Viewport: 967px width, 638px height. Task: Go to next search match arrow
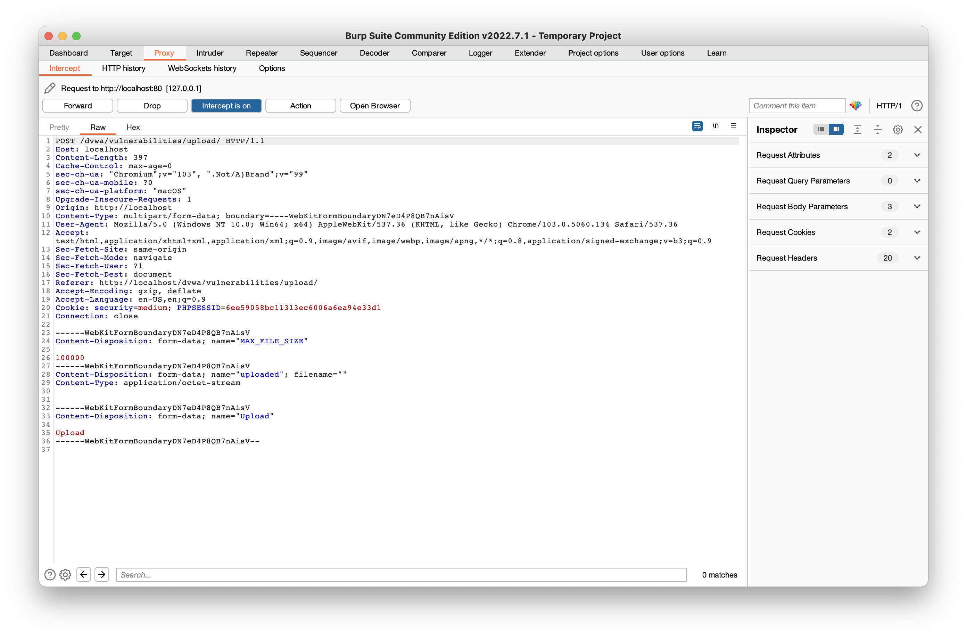tap(102, 574)
